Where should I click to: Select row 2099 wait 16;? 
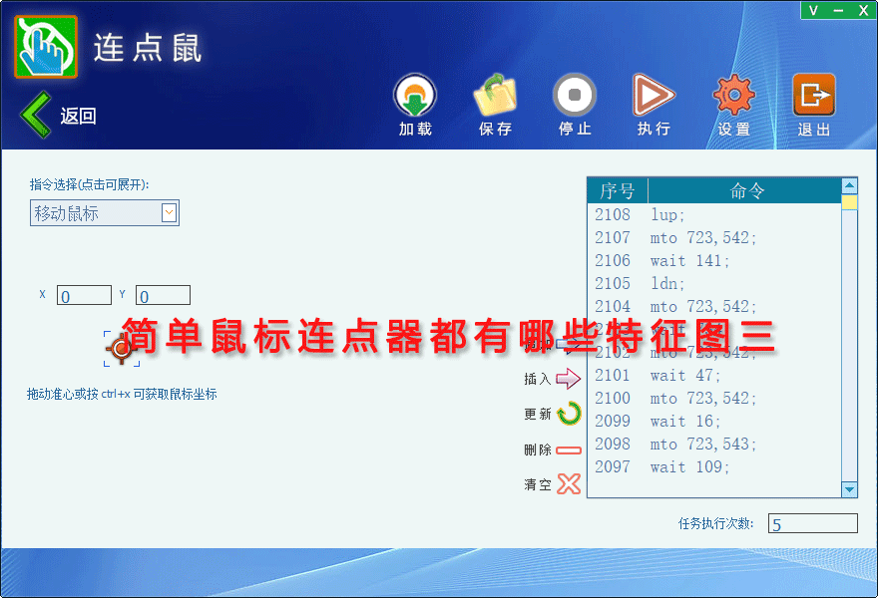714,422
